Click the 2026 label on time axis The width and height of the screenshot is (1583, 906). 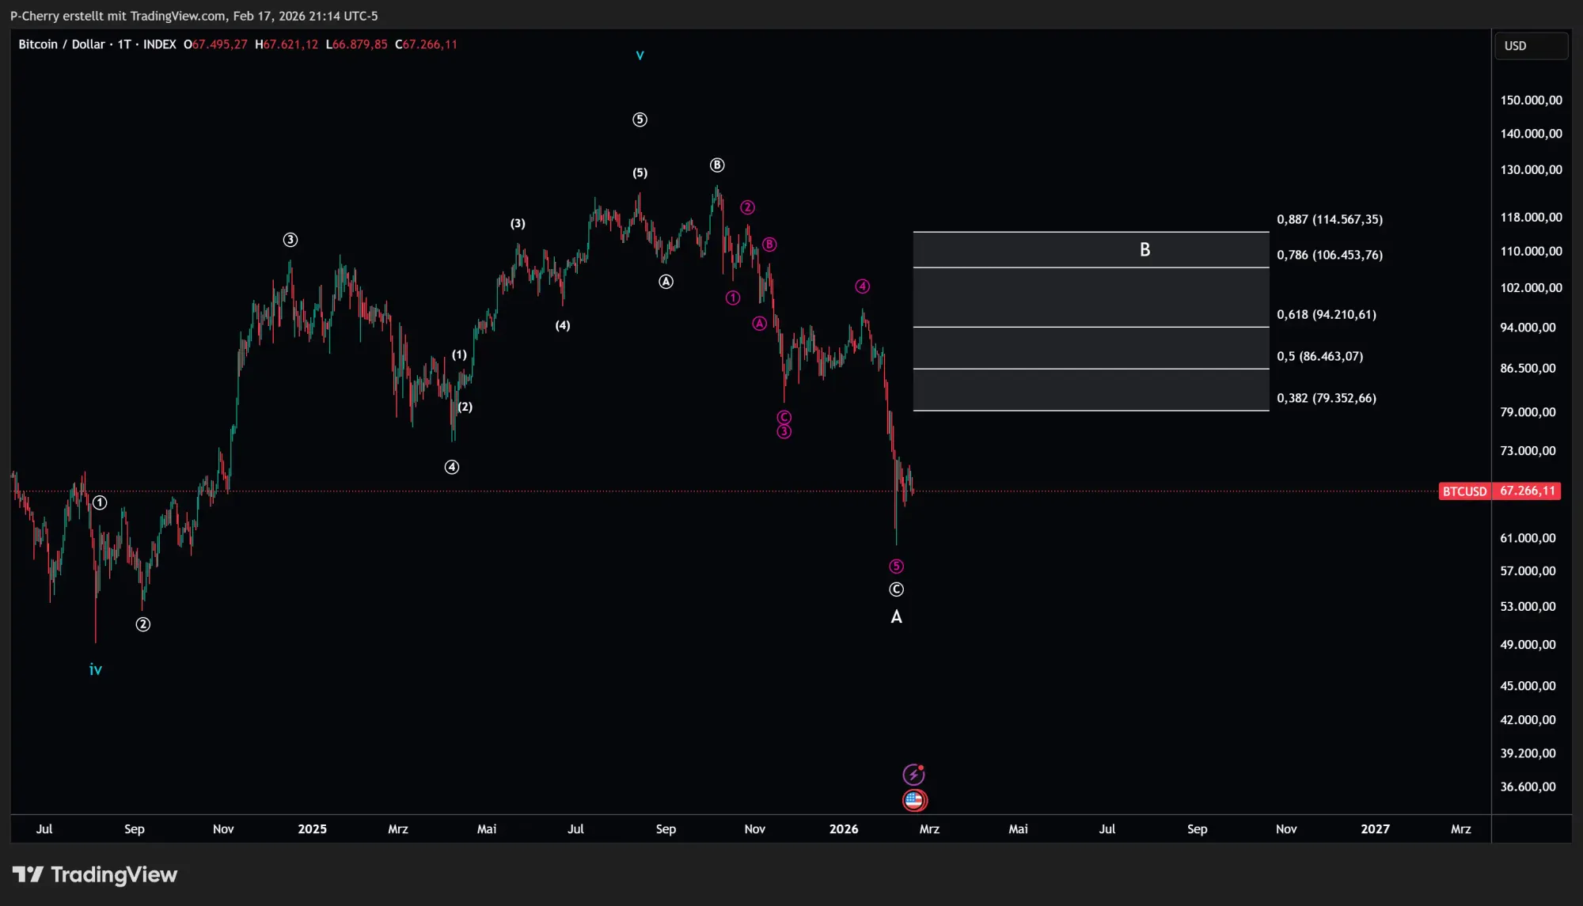point(844,829)
